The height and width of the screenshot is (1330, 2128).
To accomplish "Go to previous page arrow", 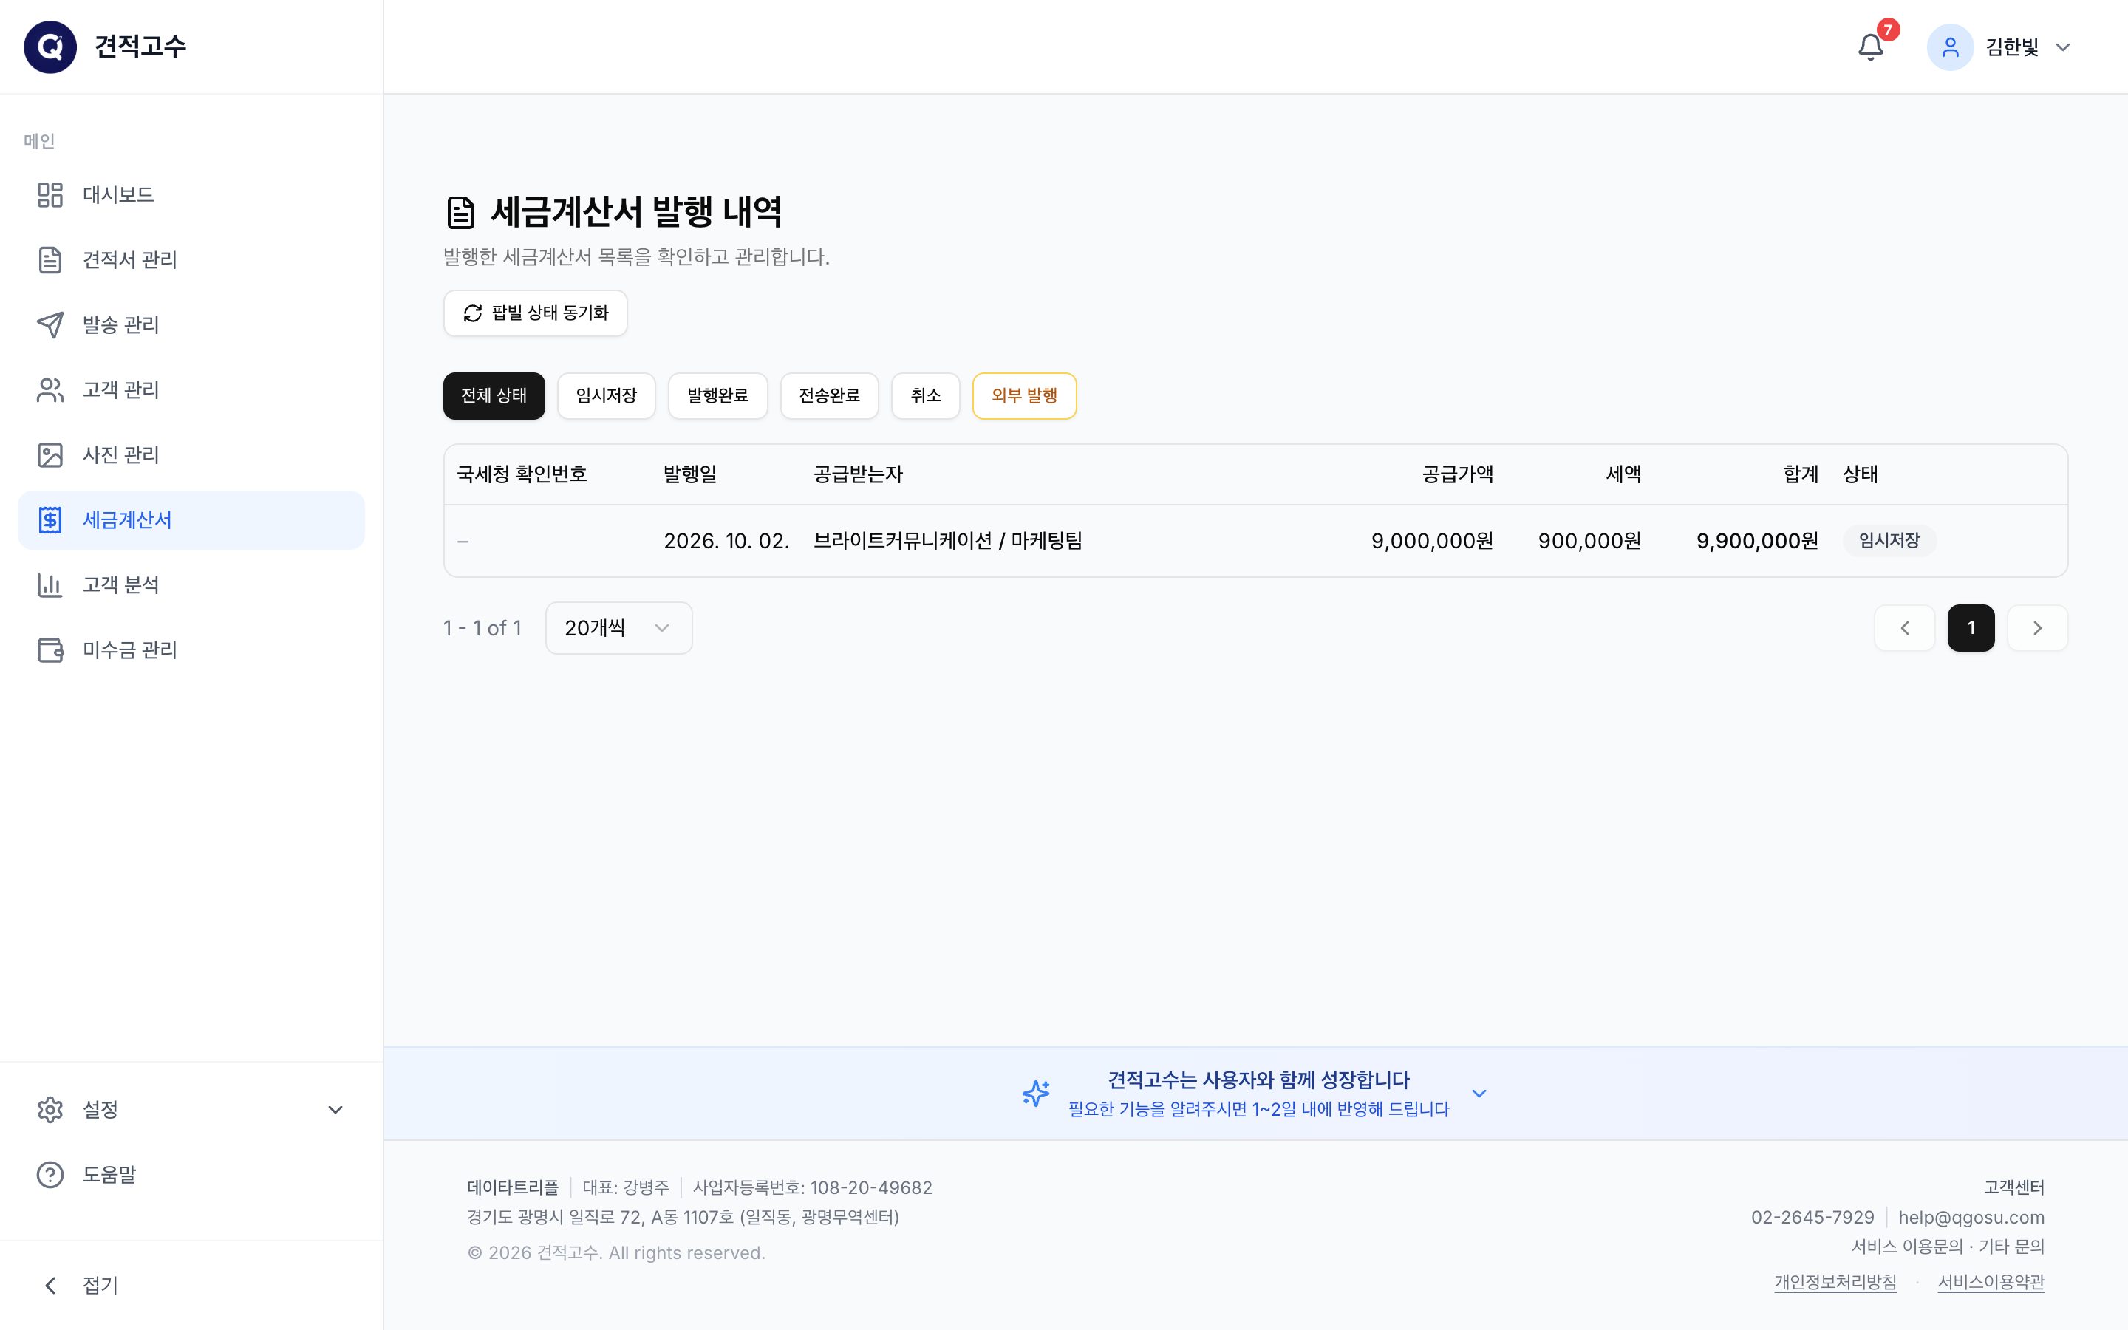I will (1905, 628).
